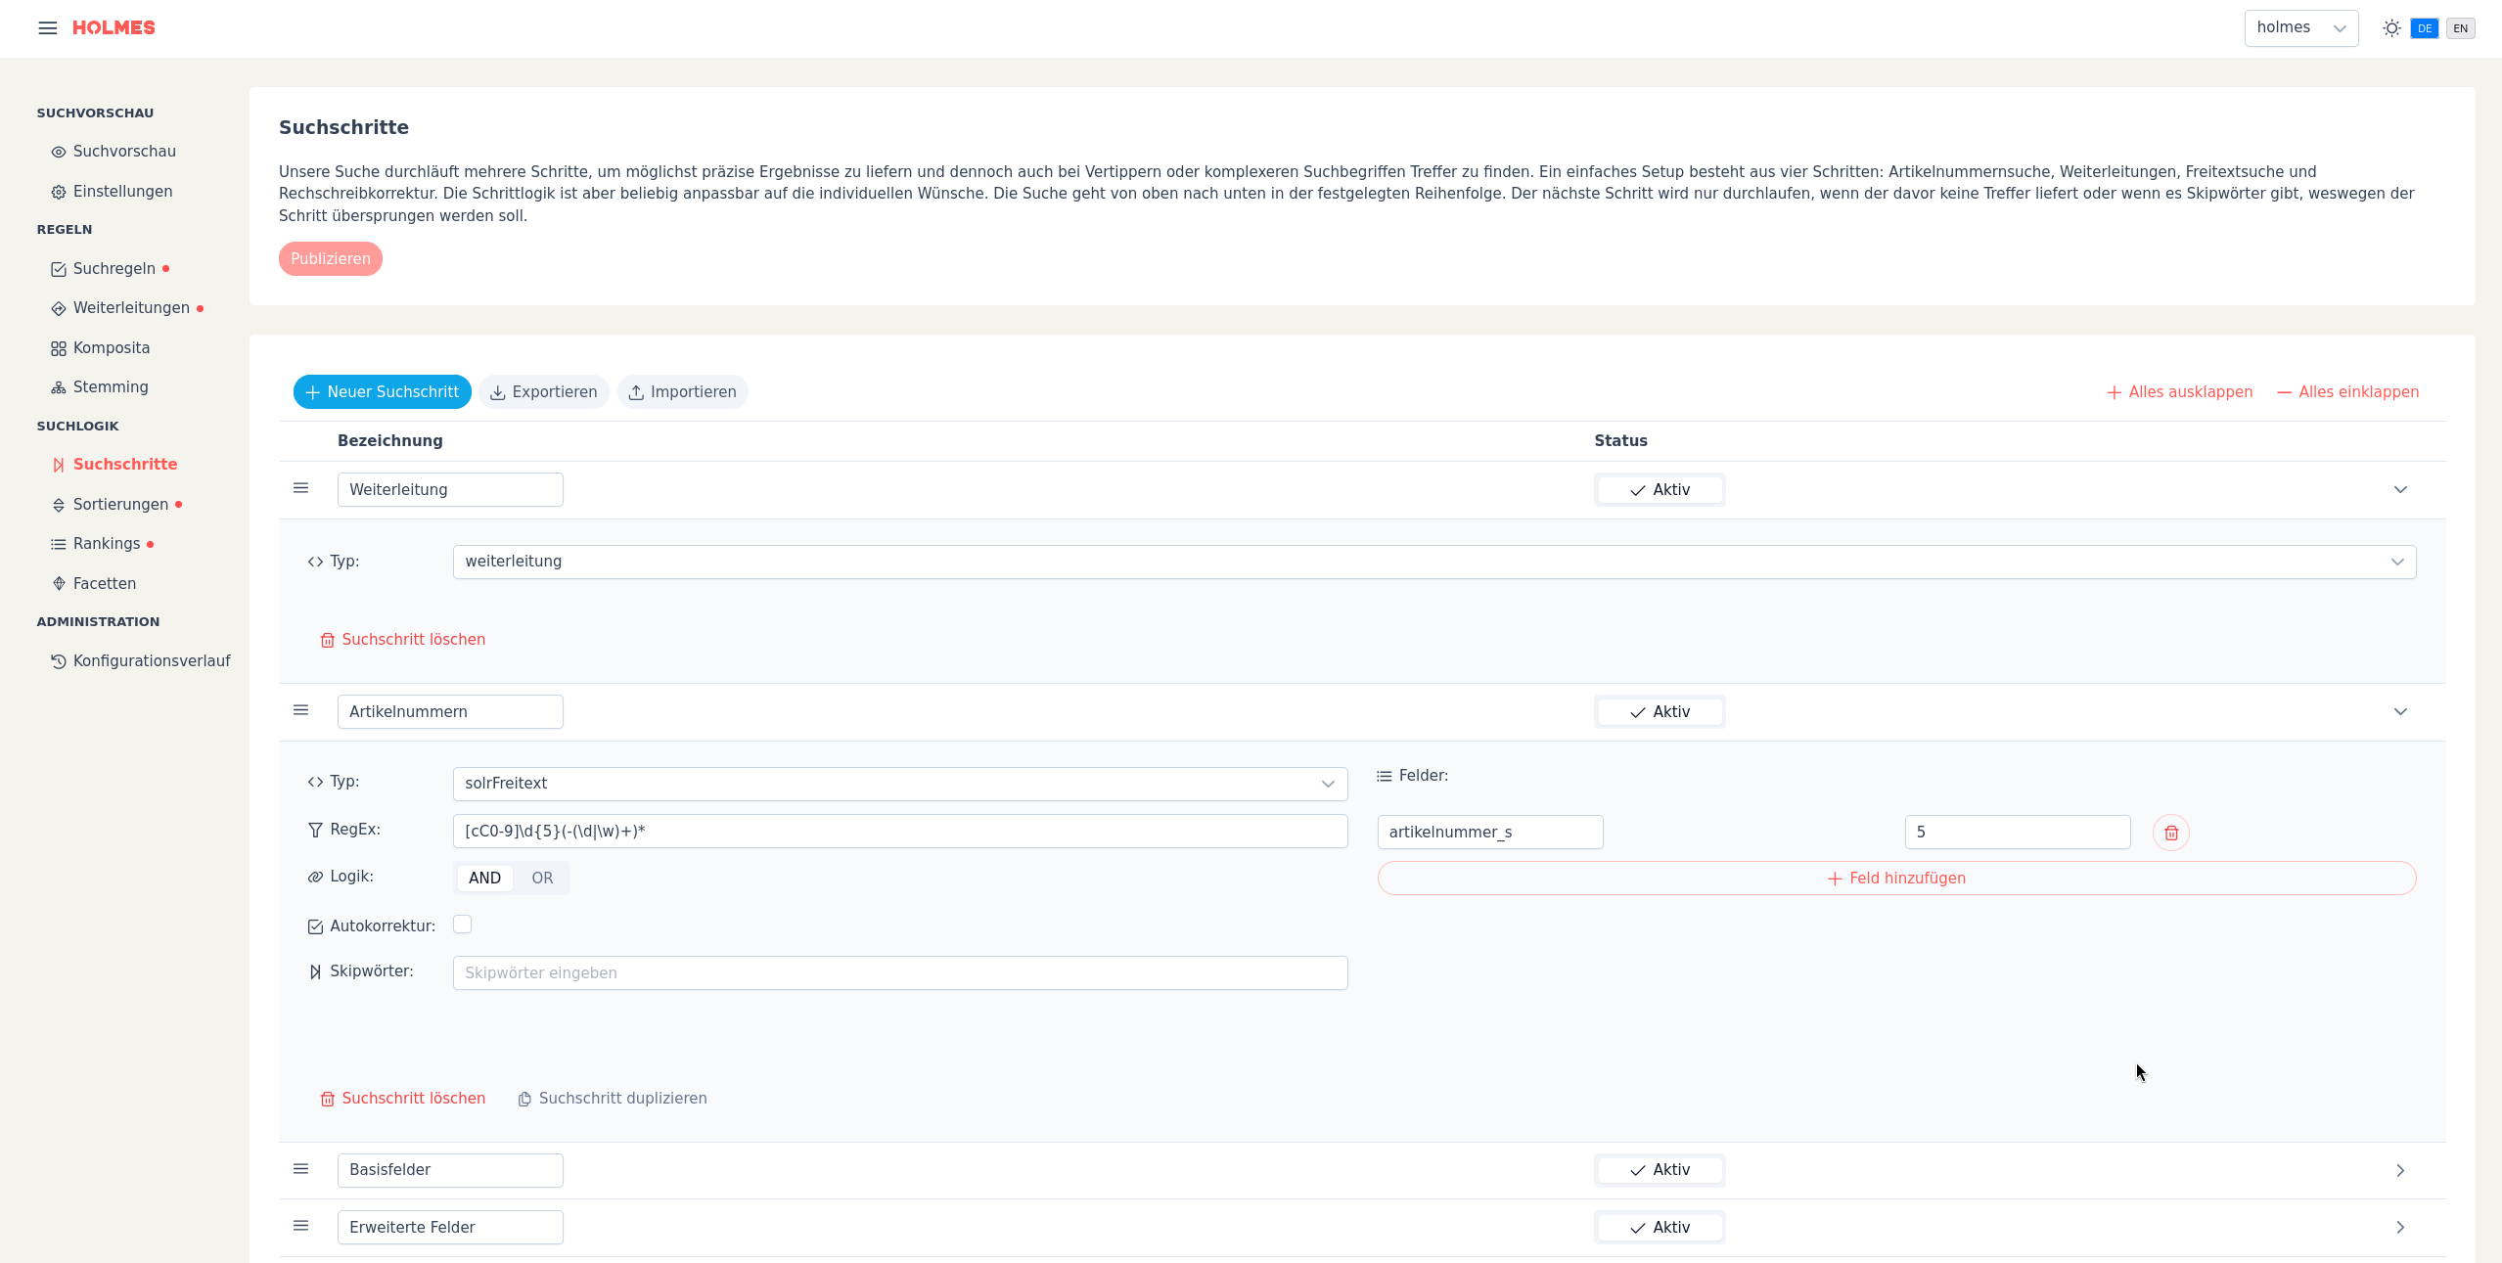Click the HOLMES logo
Screen dimensions: 2502x1263
pyautogui.click(x=114, y=27)
